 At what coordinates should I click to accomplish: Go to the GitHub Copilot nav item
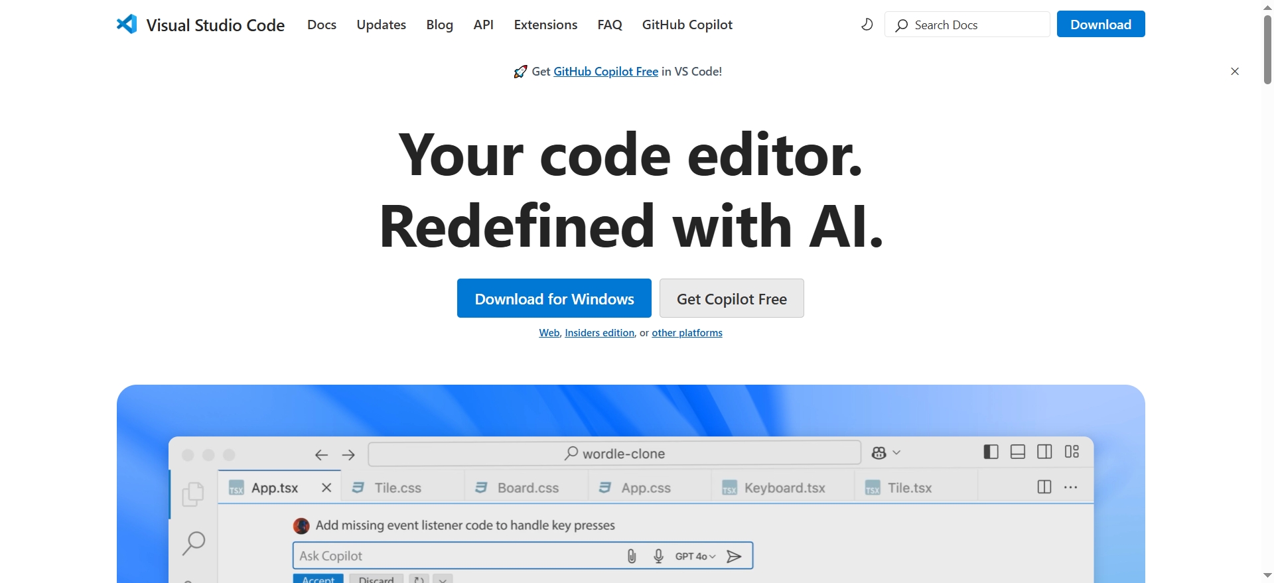point(687,25)
